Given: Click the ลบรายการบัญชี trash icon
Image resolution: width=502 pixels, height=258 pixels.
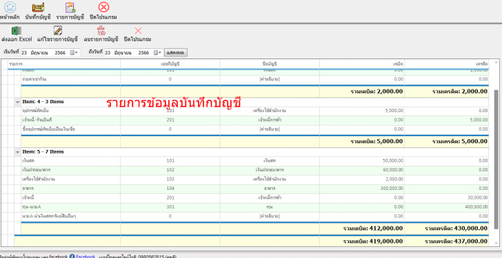Looking at the screenshot, I should [101, 31].
